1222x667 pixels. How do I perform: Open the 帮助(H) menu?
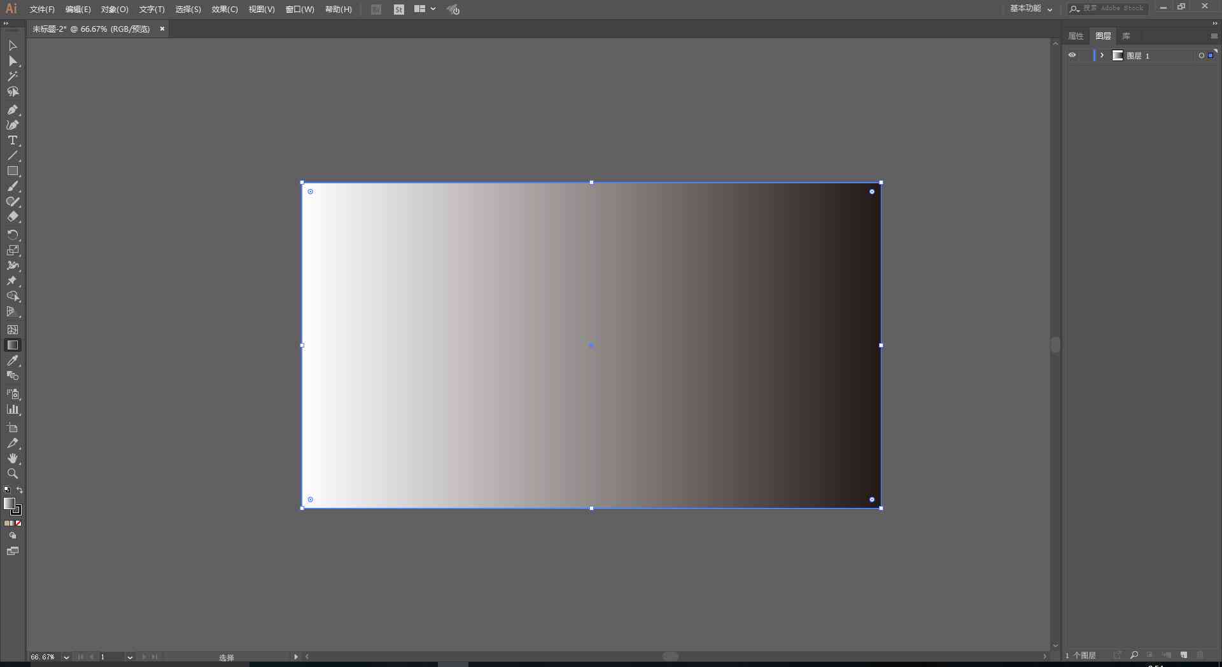click(338, 10)
